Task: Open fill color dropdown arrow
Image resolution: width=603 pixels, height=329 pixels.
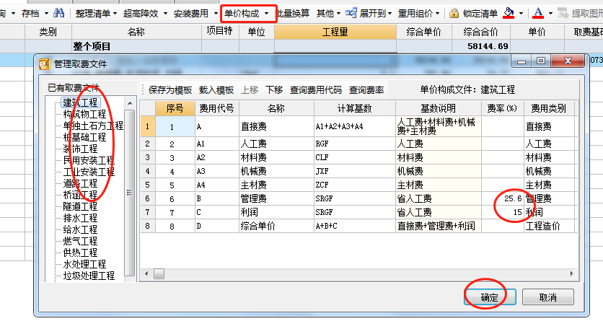Action: [521, 14]
